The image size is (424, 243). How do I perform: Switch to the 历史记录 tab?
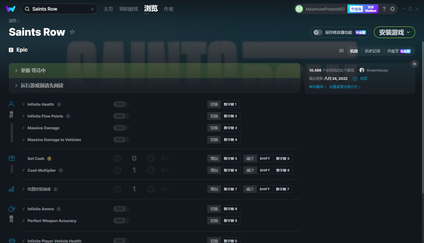point(372,51)
